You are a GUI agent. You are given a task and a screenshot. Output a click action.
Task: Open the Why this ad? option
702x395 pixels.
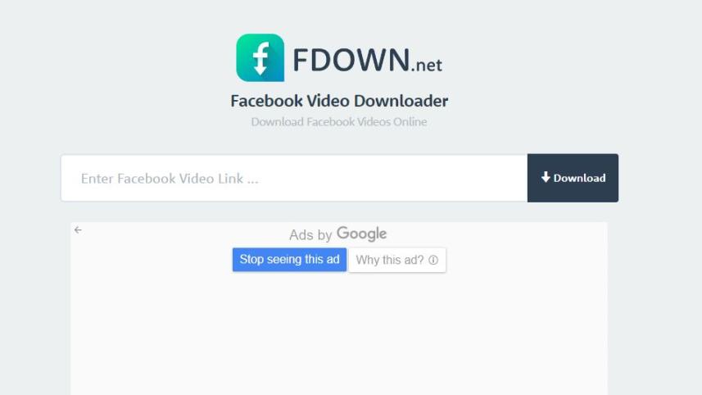[x=397, y=260]
